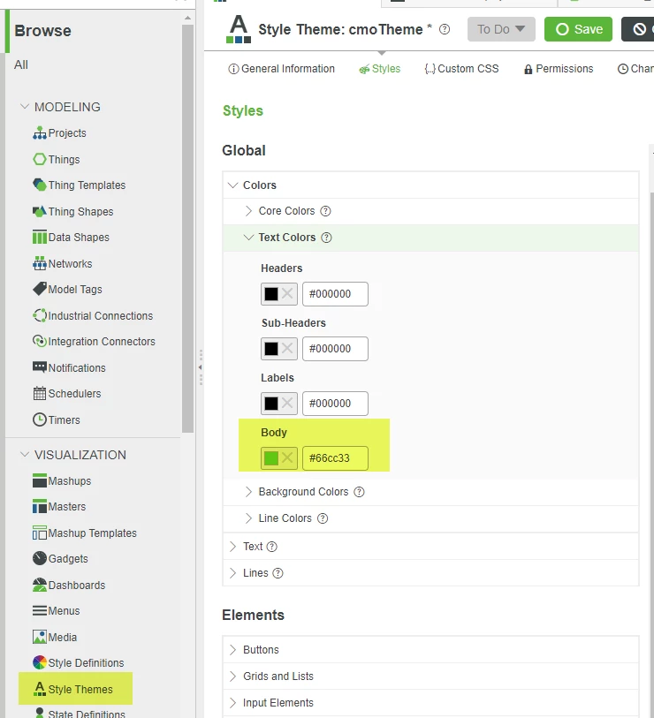Pick the Labels black color swatch
The image size is (654, 718).
click(271, 403)
